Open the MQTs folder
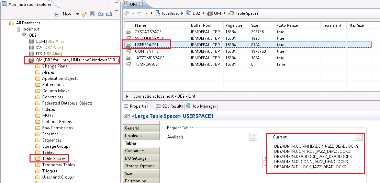The width and height of the screenshot is (380, 183). tap(44, 115)
